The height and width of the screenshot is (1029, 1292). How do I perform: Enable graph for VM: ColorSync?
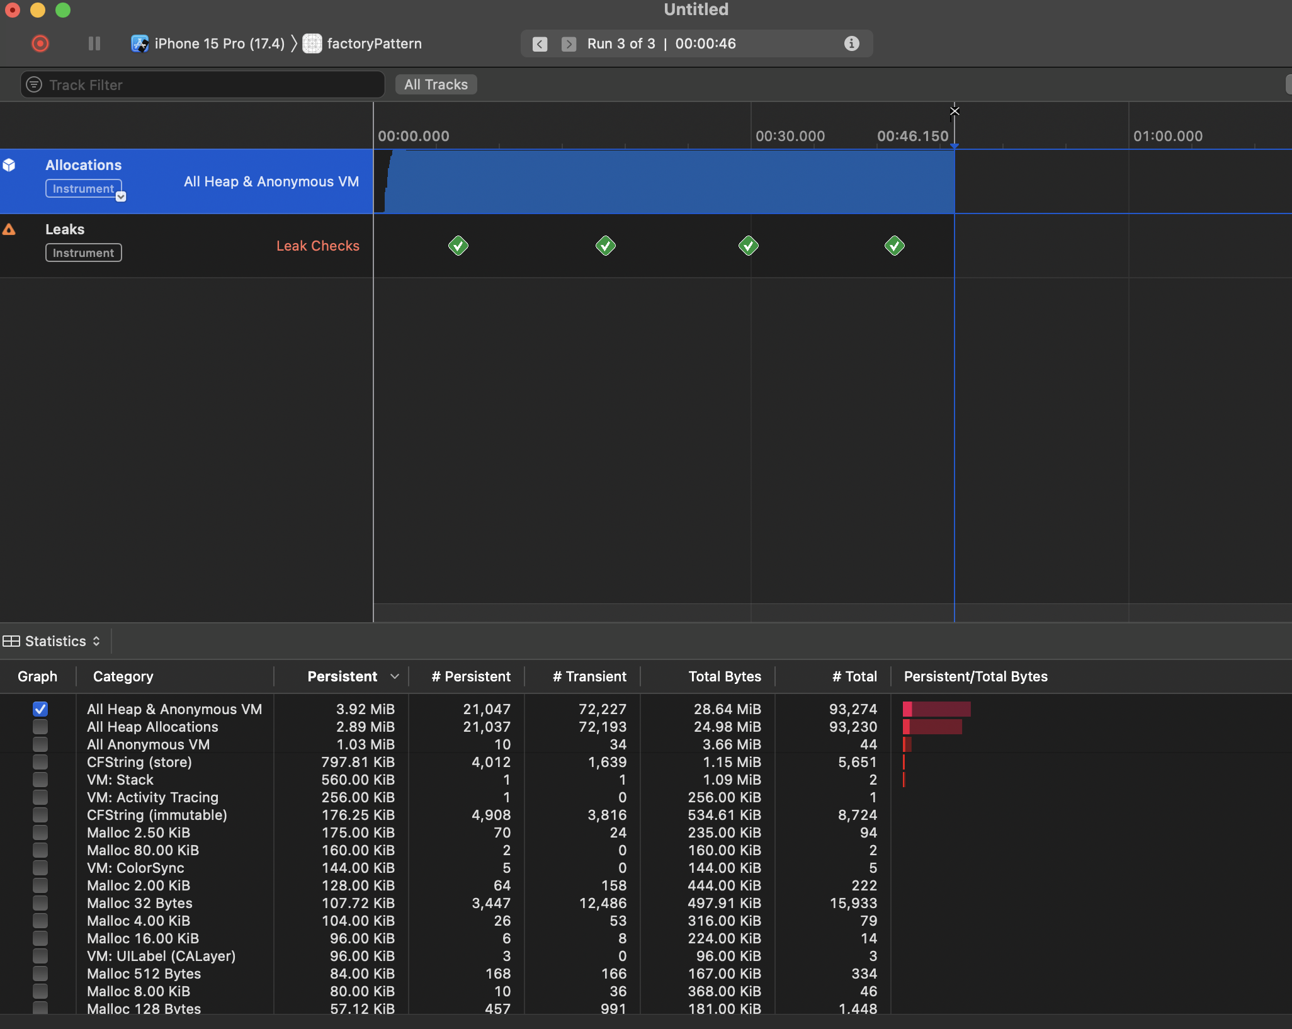click(x=40, y=868)
